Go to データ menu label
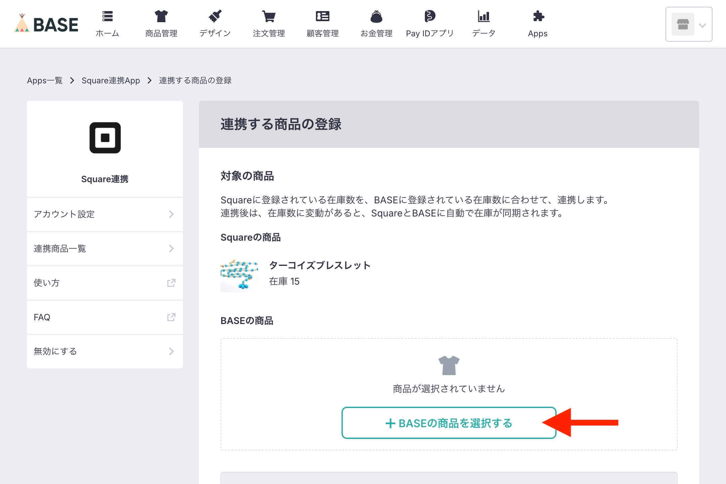 484,33
